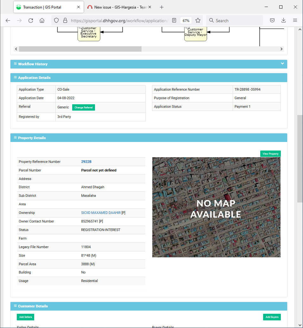The width and height of the screenshot is (303, 328).
Task: Reload the page with the refresh icon
Action: click(31, 21)
